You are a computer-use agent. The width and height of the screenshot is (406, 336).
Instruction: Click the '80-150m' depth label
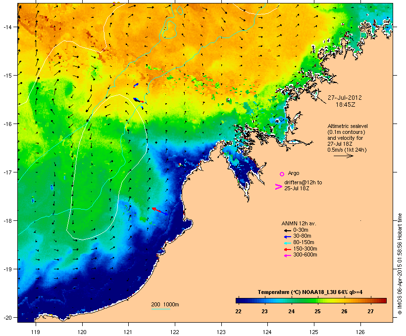point(304,243)
